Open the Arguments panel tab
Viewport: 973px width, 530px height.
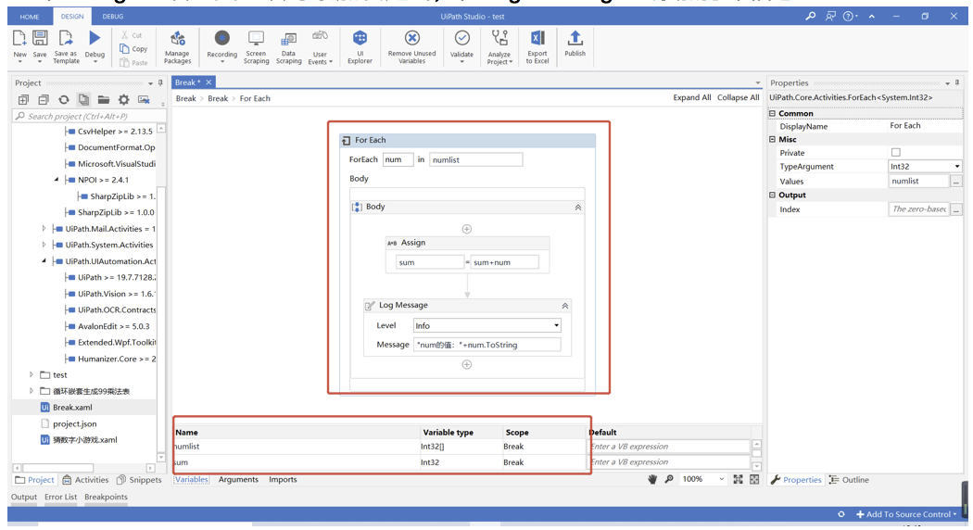pos(238,479)
